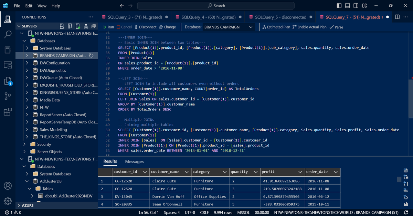Save results as CSV icon
This screenshot has height=216, width=413.
(405, 170)
